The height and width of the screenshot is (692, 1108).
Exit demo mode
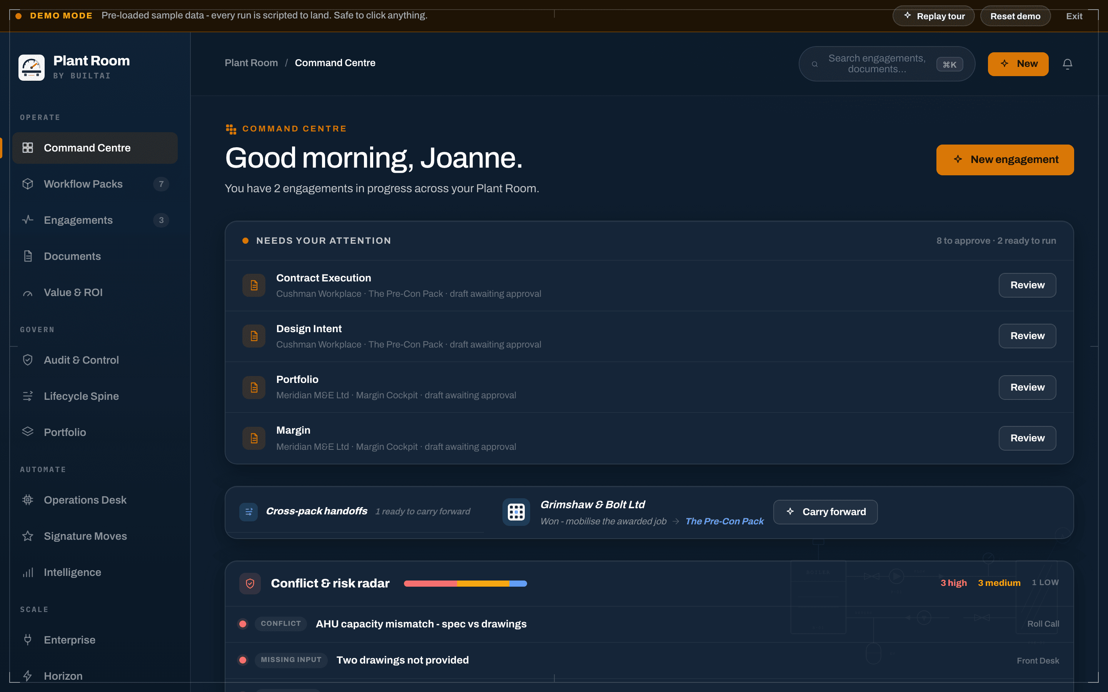point(1074,16)
